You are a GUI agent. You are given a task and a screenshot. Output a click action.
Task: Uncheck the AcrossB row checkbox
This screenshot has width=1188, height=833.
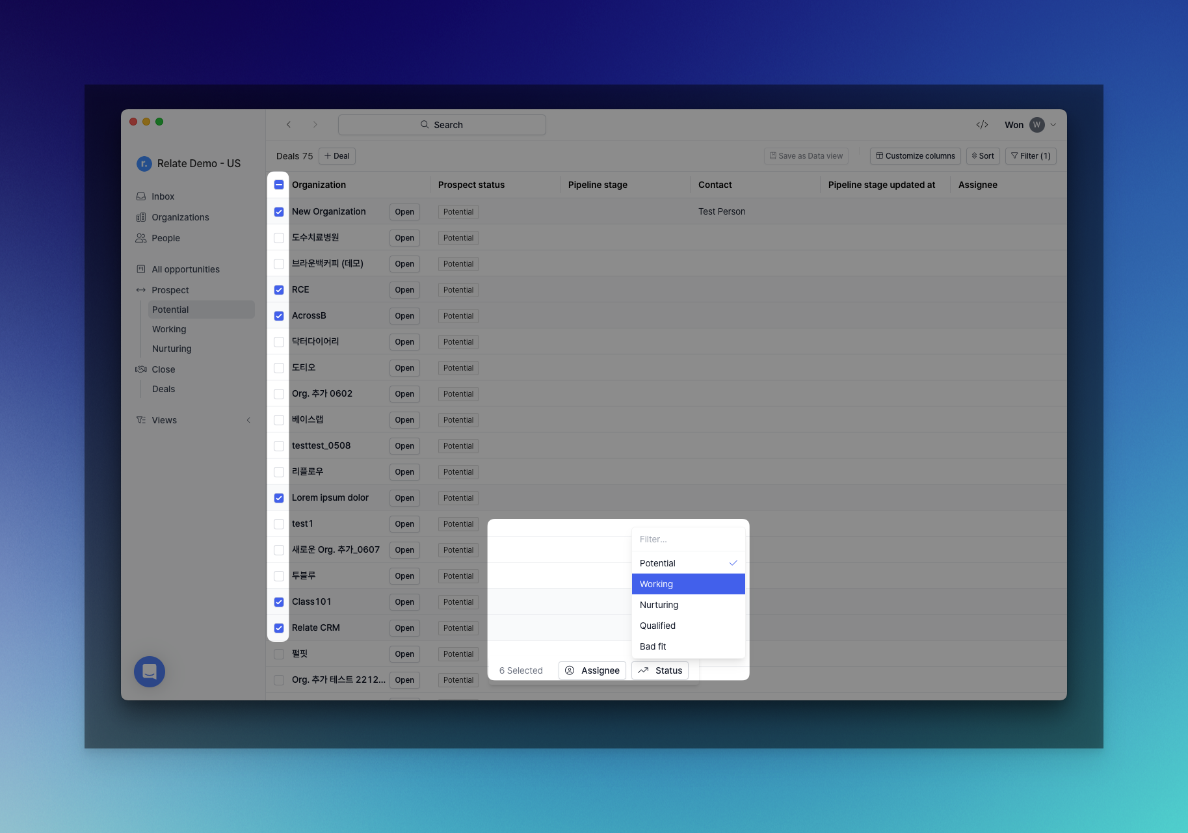(x=279, y=316)
